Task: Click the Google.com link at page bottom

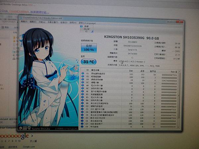Action: [x=29, y=147]
